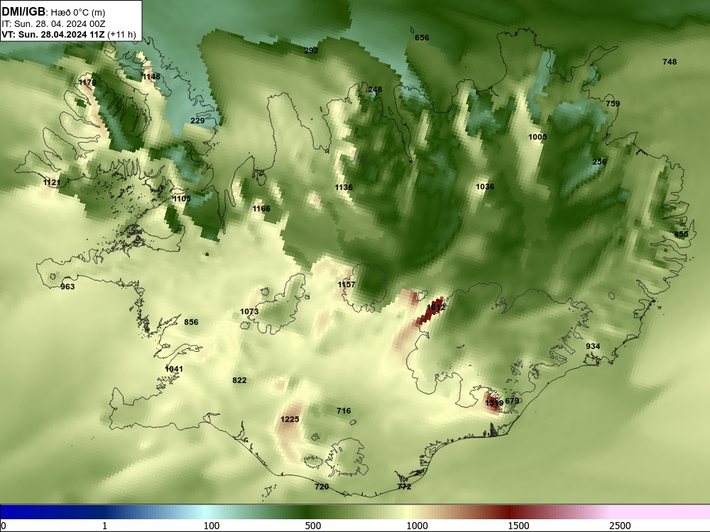Click the 'VT: Sun. 28.04.2024 11Z (+11 h)' line

tap(69, 34)
